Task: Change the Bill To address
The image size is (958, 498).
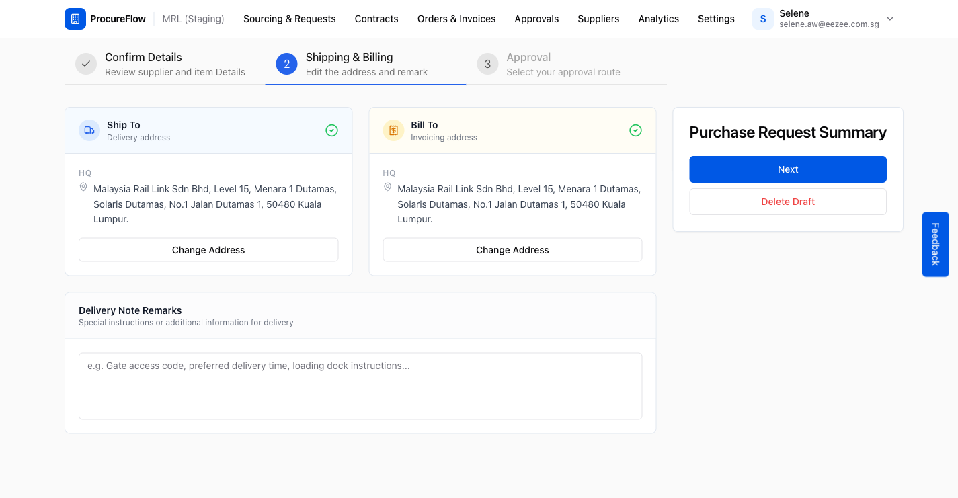Action: 512,250
